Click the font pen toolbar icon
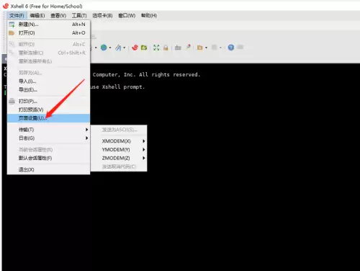360x271 pixels. [118, 48]
